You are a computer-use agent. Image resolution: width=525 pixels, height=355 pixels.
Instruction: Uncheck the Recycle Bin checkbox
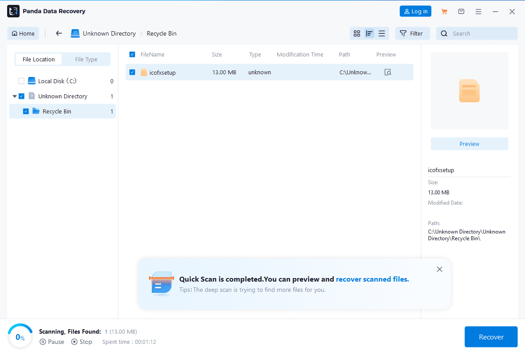(x=26, y=111)
